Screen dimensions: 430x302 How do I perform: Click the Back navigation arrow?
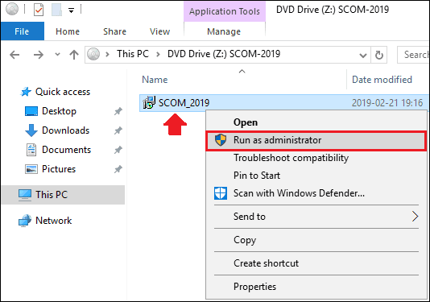[14, 55]
